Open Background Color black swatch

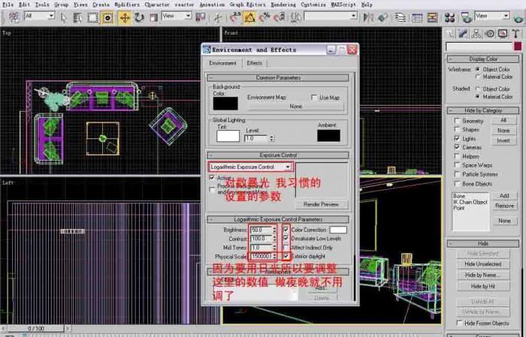pyautogui.click(x=225, y=104)
